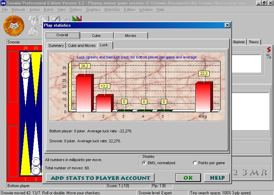Switch to the Moves tab
This screenshot has height=195, width=274.
130,36
